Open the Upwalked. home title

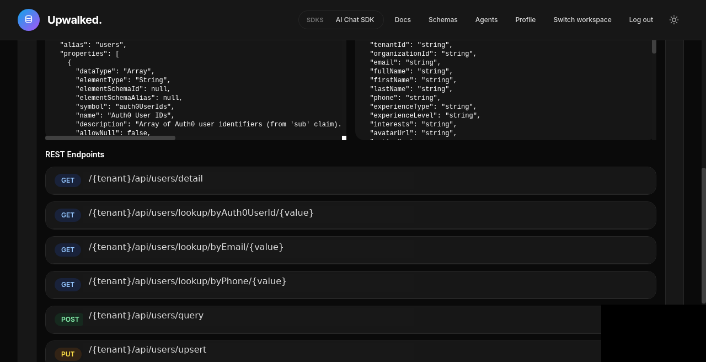tap(74, 20)
